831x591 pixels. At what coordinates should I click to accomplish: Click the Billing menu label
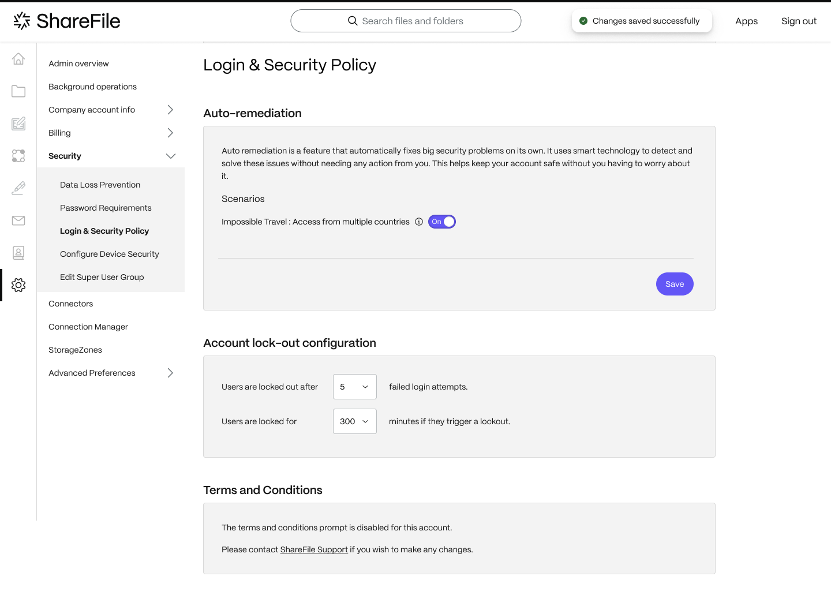[59, 133]
